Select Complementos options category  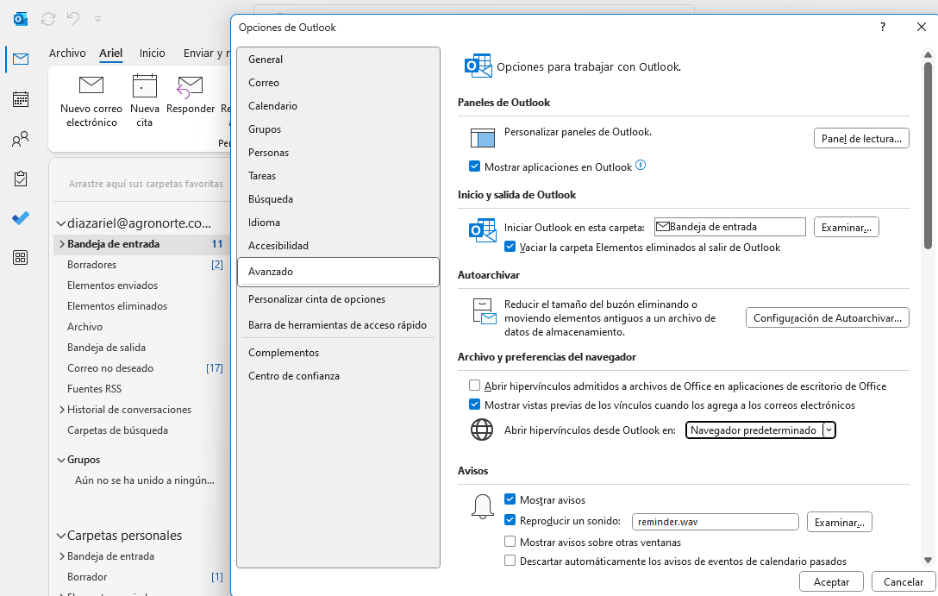tap(338, 353)
